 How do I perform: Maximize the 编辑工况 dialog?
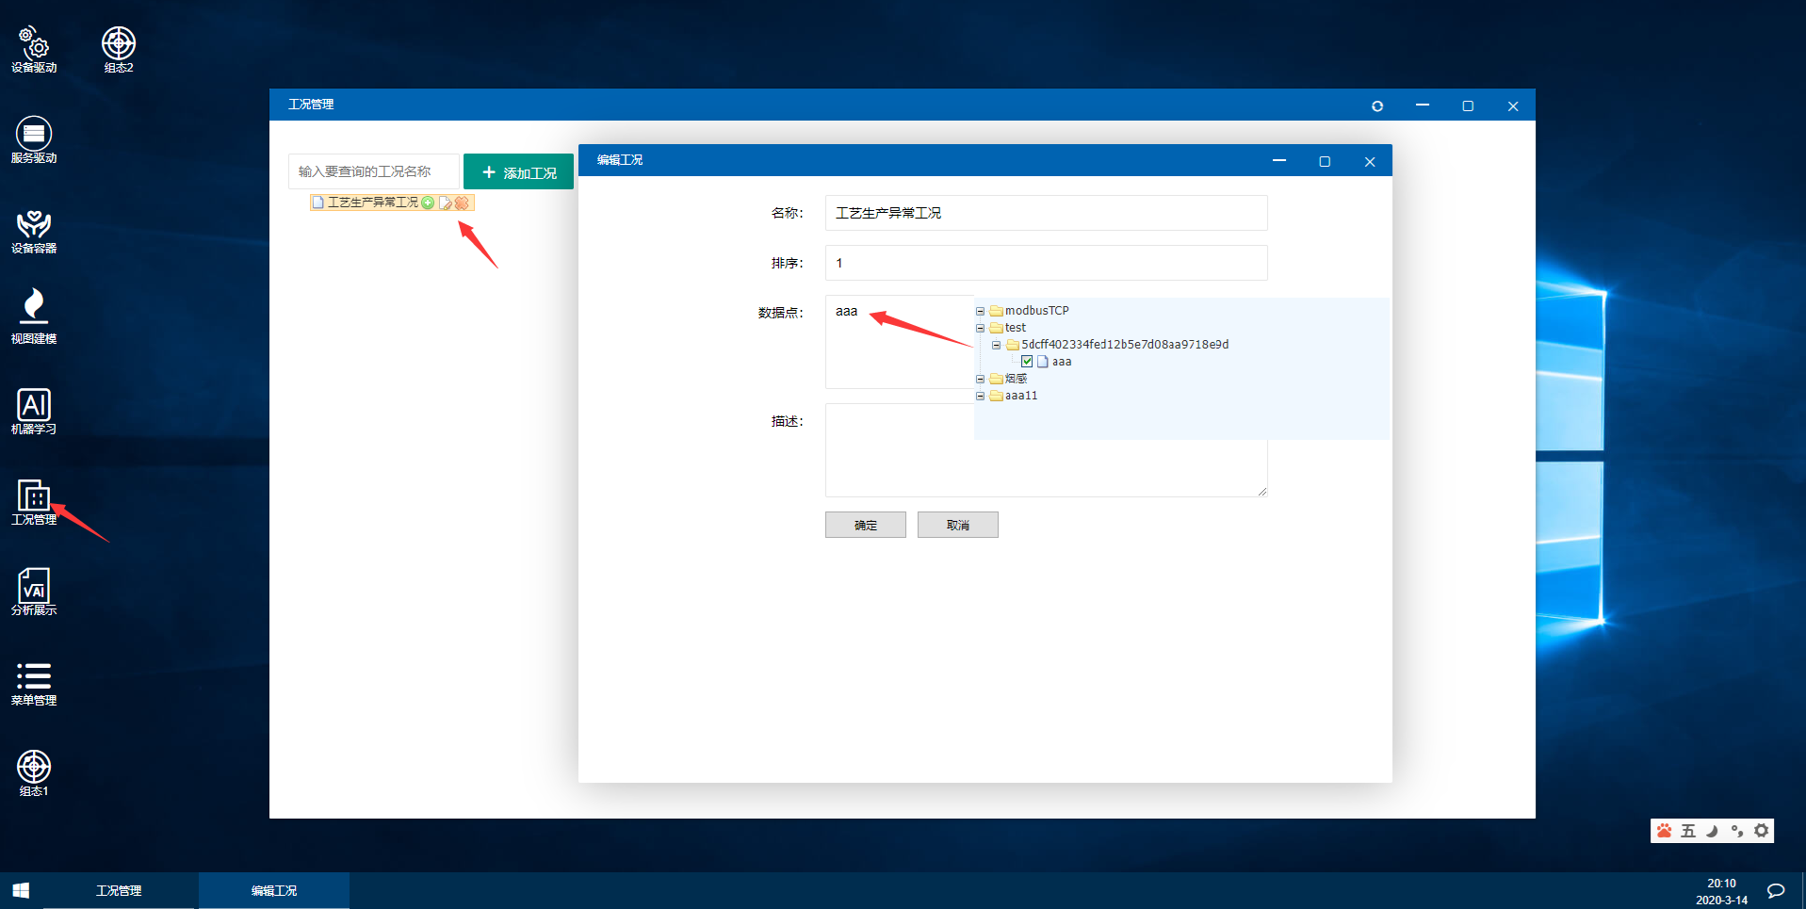pyautogui.click(x=1325, y=161)
